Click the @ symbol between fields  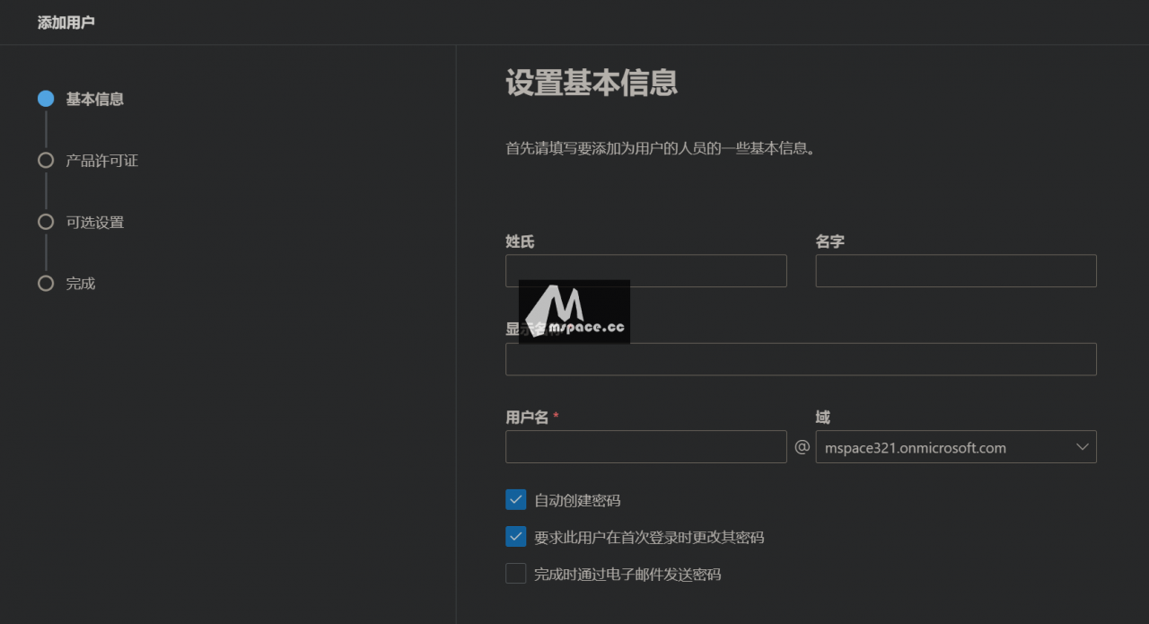coord(802,447)
